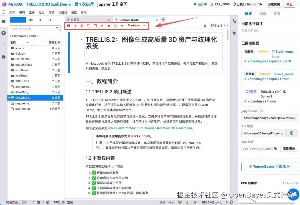Run the selected cell with the play icon

point(102,26)
